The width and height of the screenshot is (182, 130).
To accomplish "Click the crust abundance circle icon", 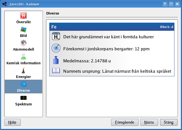I will (x=56, y=48).
